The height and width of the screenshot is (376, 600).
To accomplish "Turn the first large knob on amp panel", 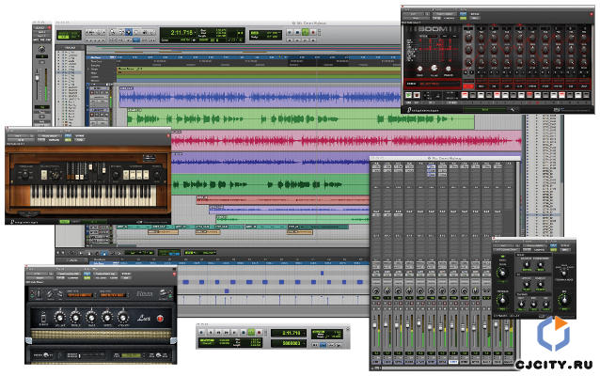I will [x=59, y=318].
